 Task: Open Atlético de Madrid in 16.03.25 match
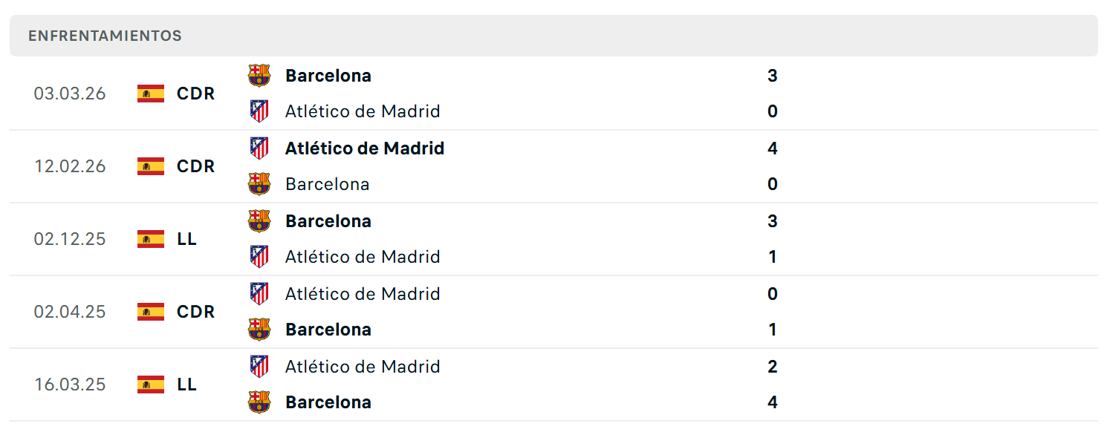tap(363, 367)
